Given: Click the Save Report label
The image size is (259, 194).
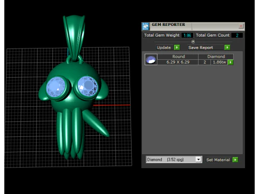Looking at the screenshot, I should 201,47.
